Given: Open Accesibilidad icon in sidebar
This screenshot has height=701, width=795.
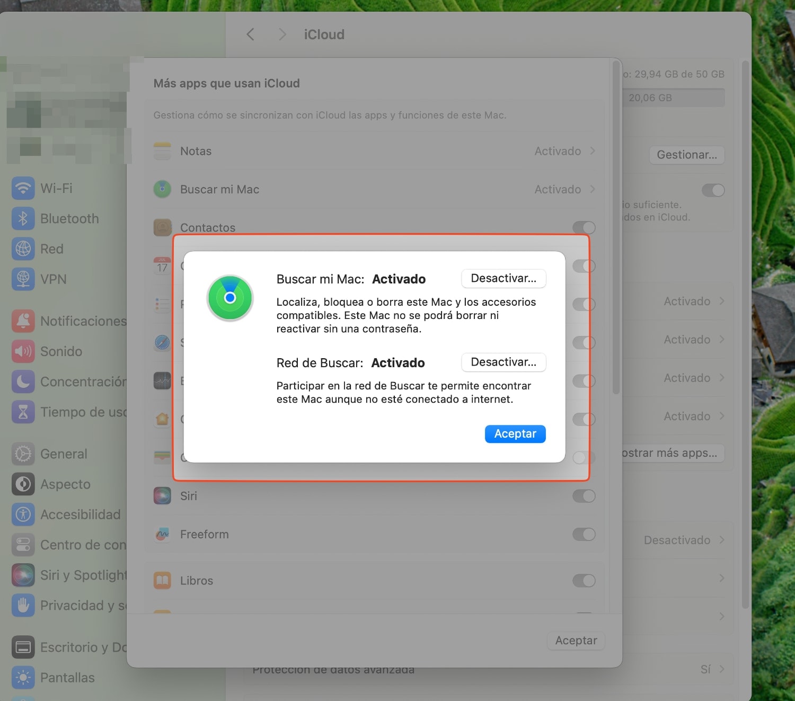Looking at the screenshot, I should pyautogui.click(x=23, y=514).
